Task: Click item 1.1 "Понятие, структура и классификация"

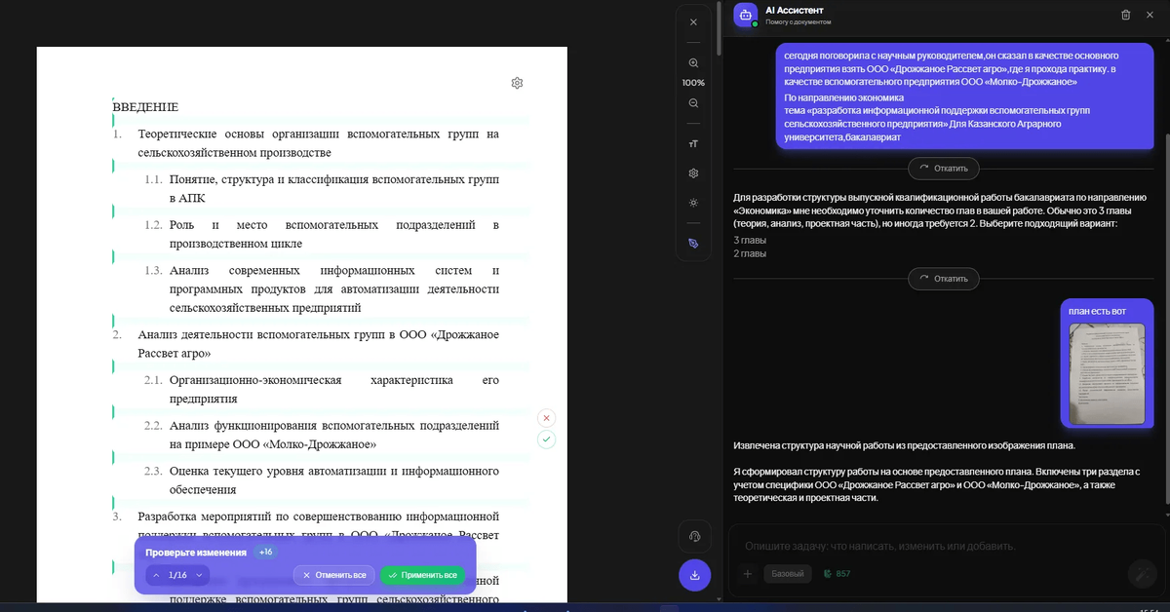Action: [x=333, y=189]
